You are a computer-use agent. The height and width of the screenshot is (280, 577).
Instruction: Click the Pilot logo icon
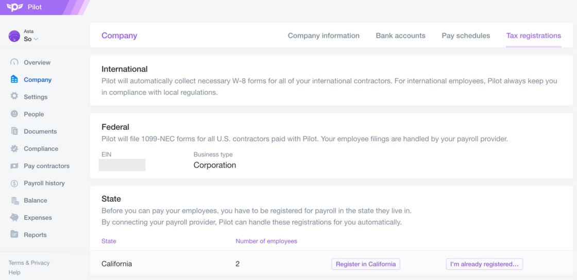[x=15, y=7]
